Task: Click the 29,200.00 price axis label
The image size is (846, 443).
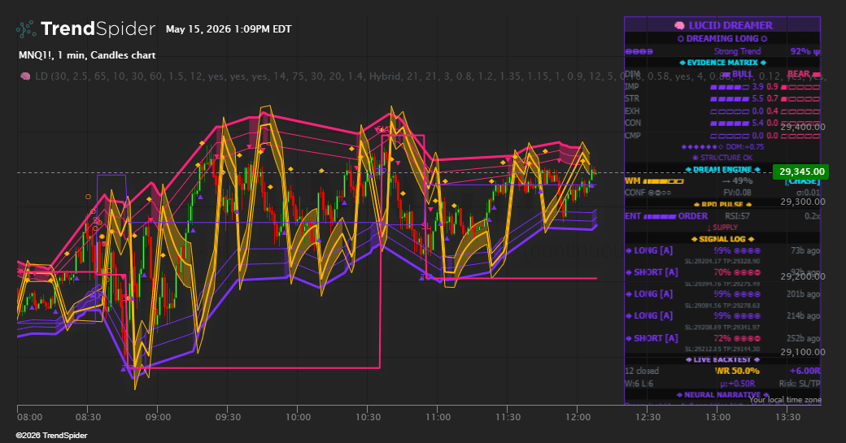Action: (x=803, y=276)
